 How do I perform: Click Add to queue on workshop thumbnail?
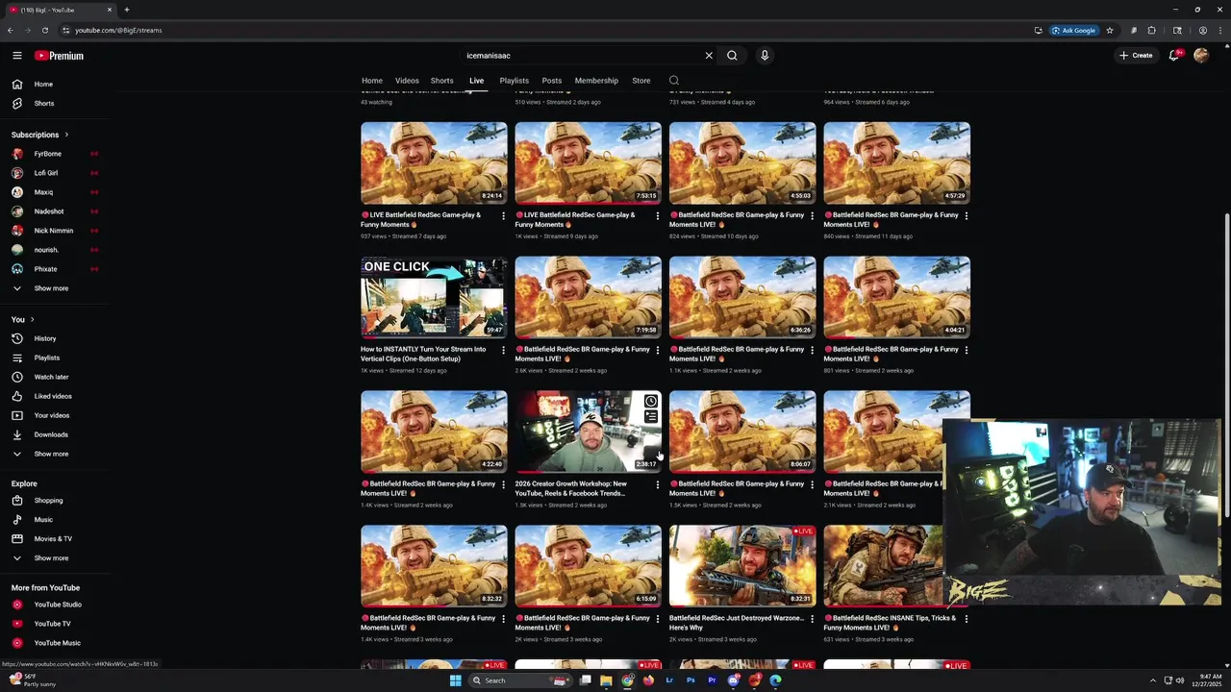[651, 417]
